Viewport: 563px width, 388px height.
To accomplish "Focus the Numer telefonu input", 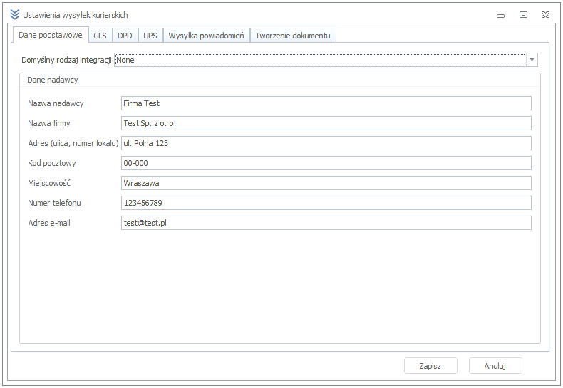I will point(326,203).
